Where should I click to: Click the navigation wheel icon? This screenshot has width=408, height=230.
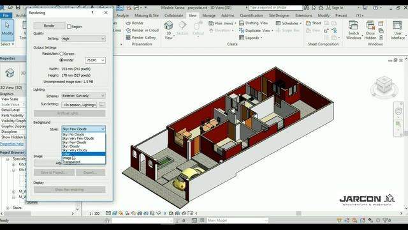[x=398, y=111]
